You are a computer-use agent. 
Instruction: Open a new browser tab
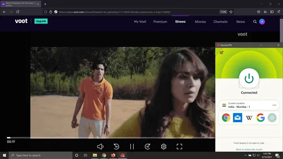coord(45,4)
